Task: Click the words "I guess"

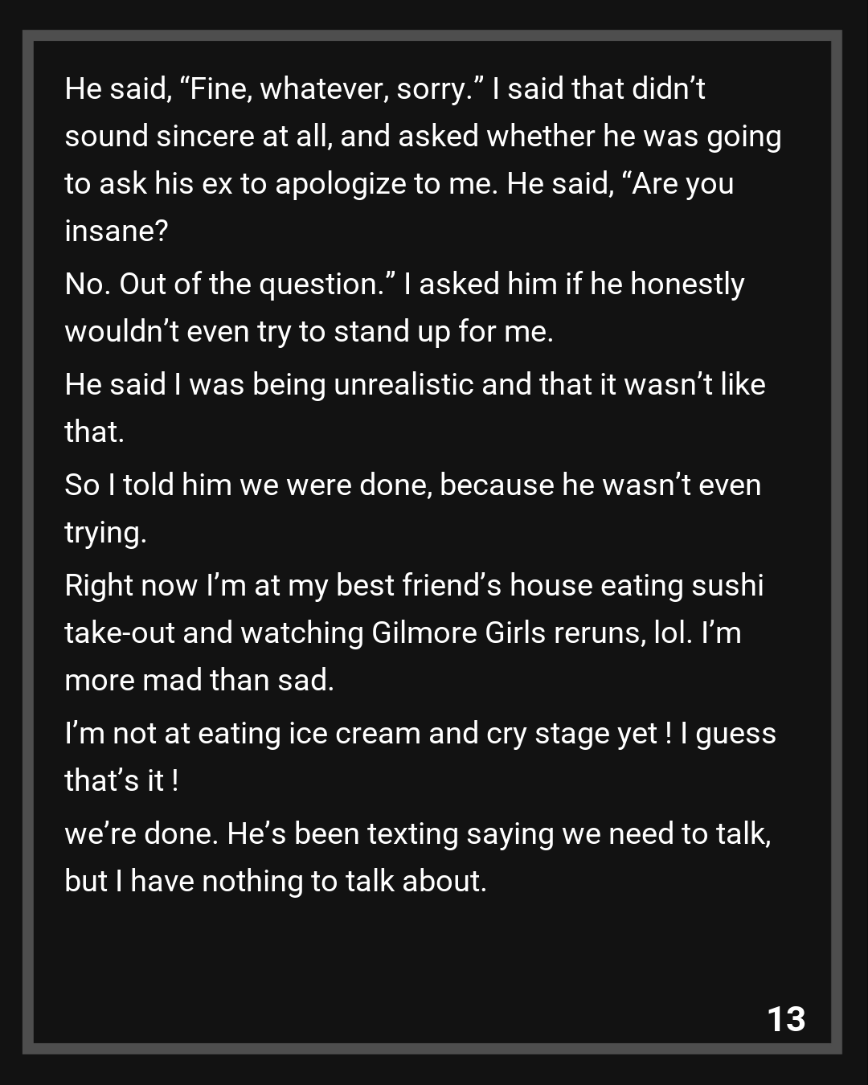Action: (x=728, y=734)
